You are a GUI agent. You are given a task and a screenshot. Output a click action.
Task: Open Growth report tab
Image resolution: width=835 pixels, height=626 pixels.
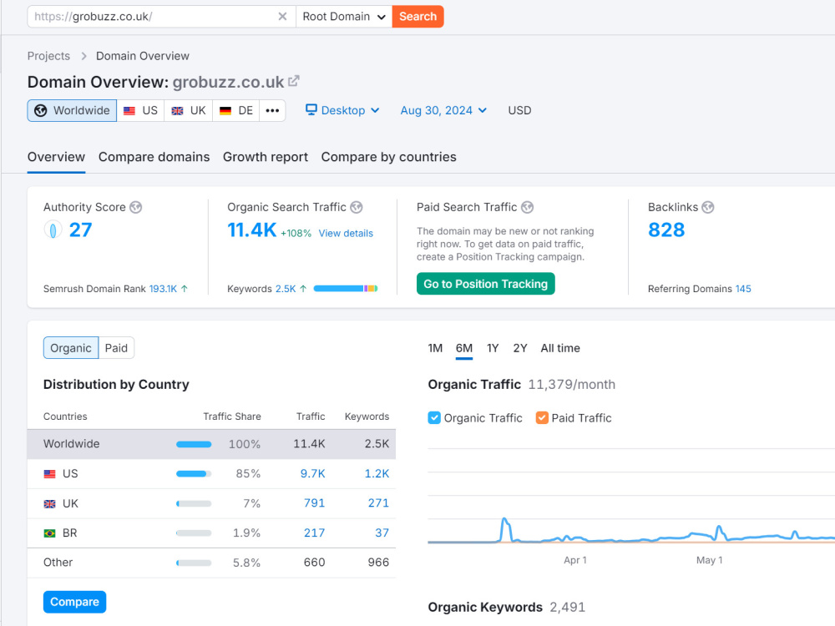pyautogui.click(x=266, y=157)
